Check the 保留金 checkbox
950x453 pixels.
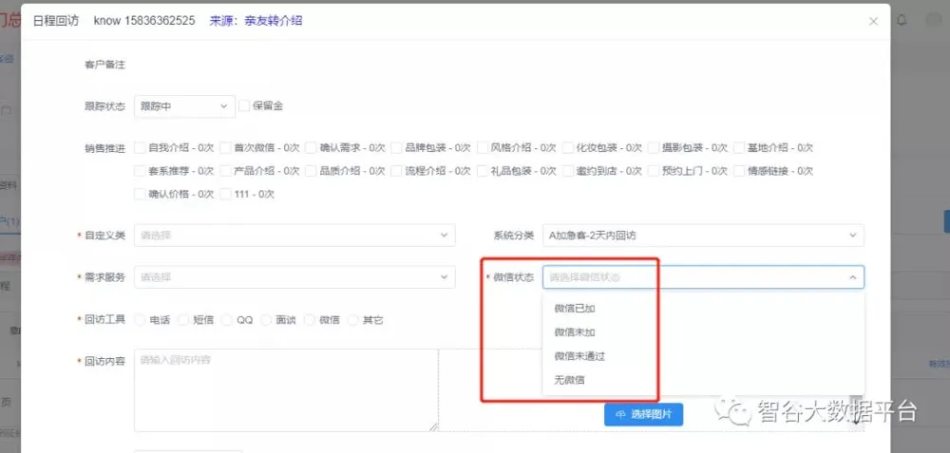click(x=244, y=106)
